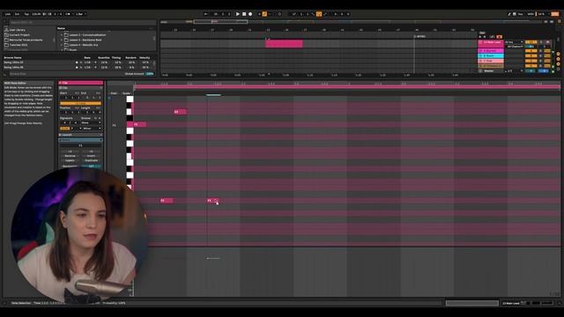
Task: Select the Mercurial Tones products folder
Action: coord(26,40)
